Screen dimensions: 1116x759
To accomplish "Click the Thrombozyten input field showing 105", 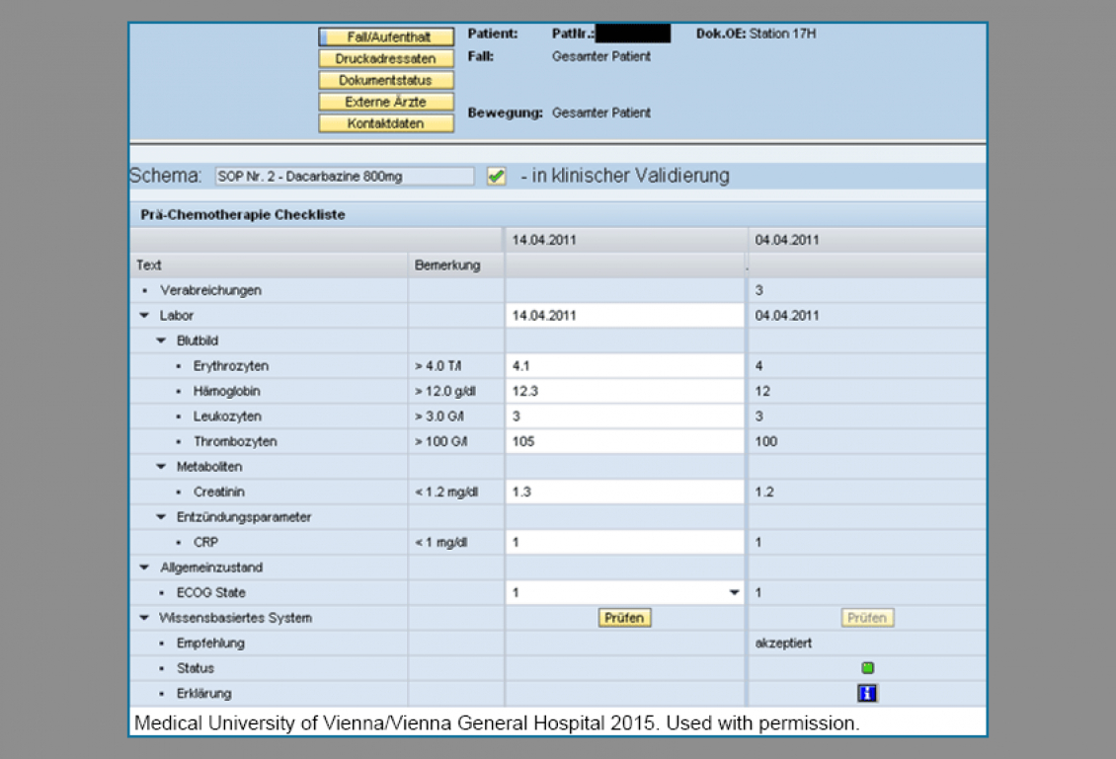I will click(x=624, y=441).
